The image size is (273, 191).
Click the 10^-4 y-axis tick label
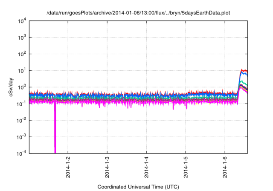coord(21,153)
